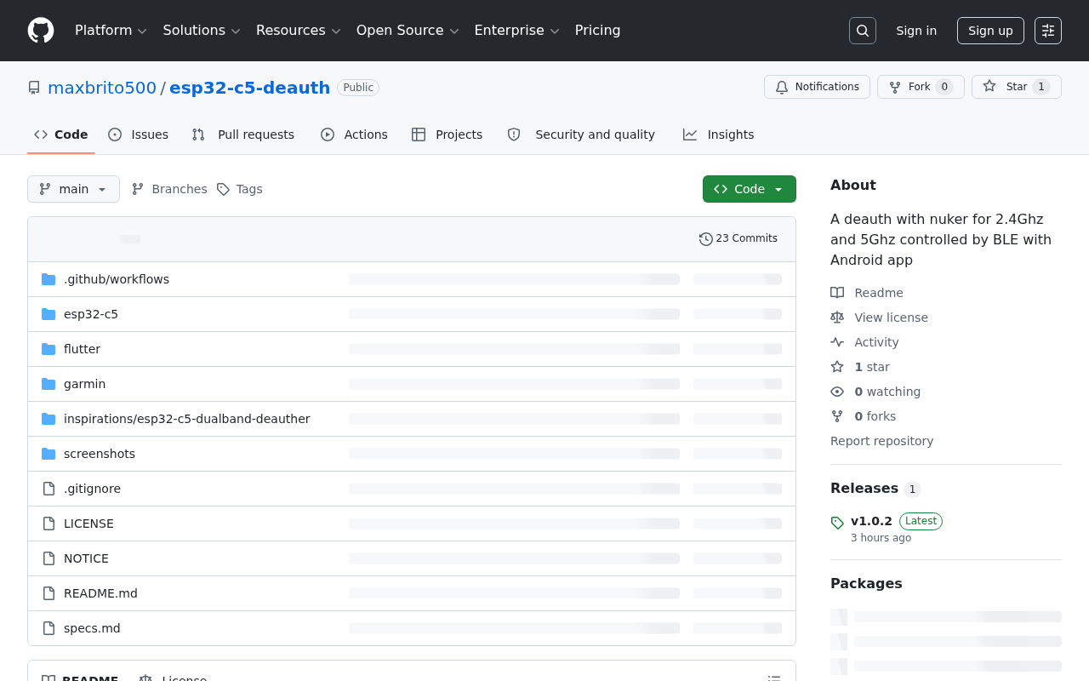Open the LICENSE file
This screenshot has width=1089, height=681.
[88, 524]
